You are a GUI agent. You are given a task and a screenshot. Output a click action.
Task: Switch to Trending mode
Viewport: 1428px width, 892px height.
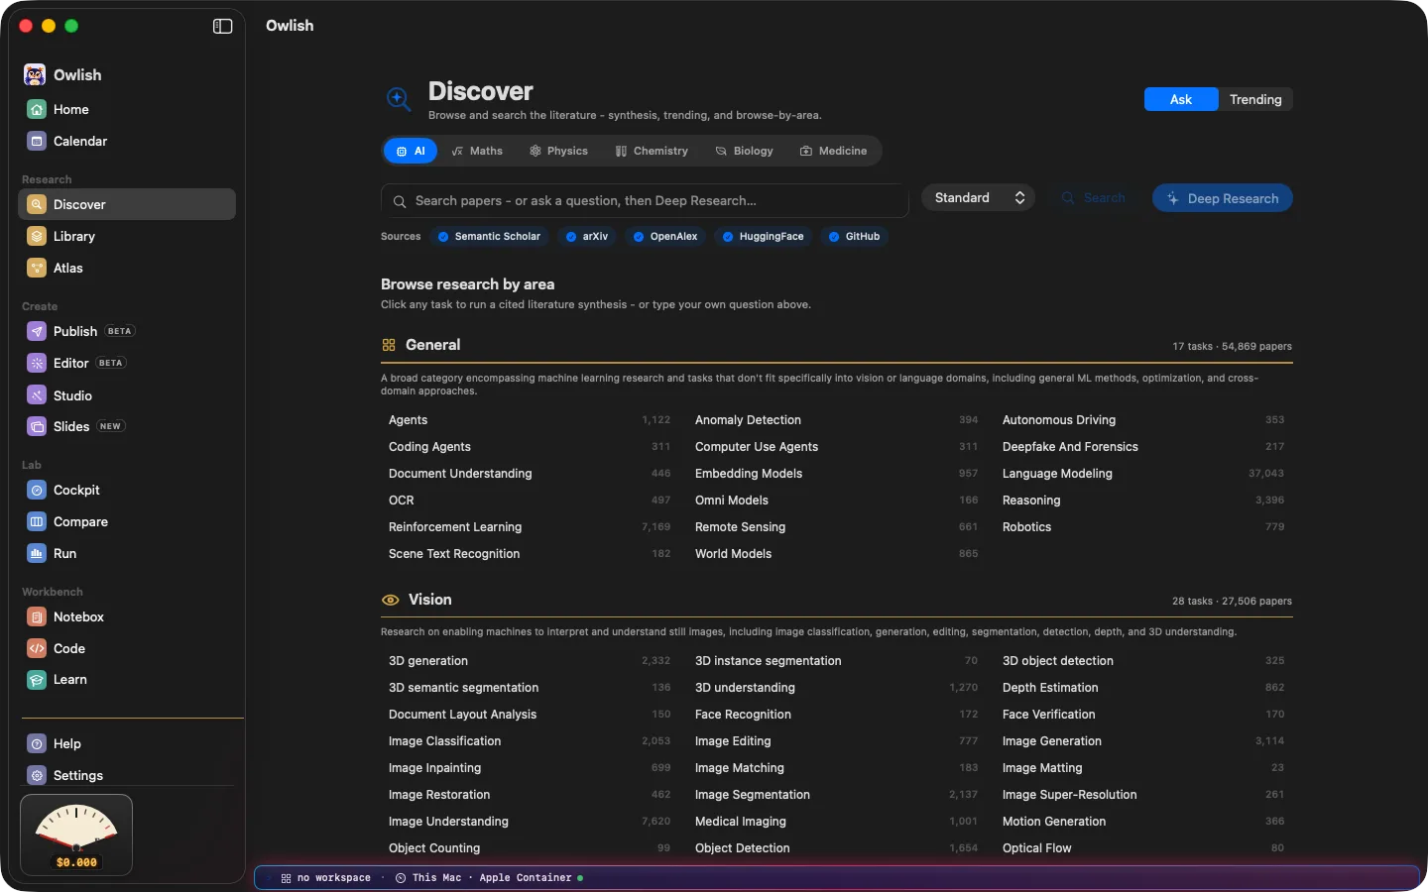[x=1255, y=99]
